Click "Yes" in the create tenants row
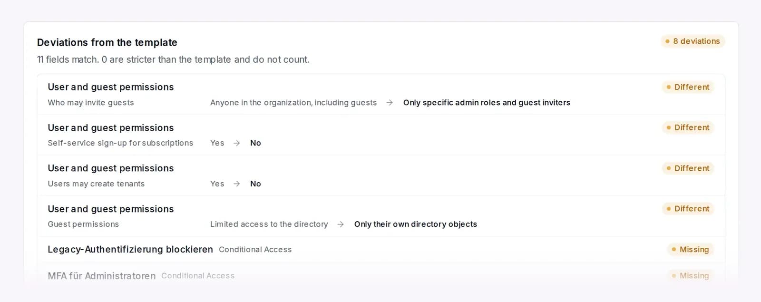The image size is (761, 302). pos(217,184)
